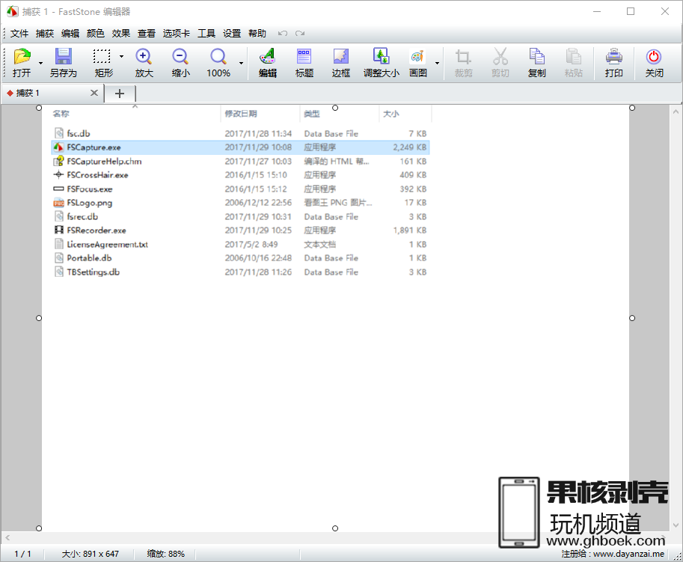Click 大小: 891 x 647 status entry
The height and width of the screenshot is (562, 683).
[91, 554]
